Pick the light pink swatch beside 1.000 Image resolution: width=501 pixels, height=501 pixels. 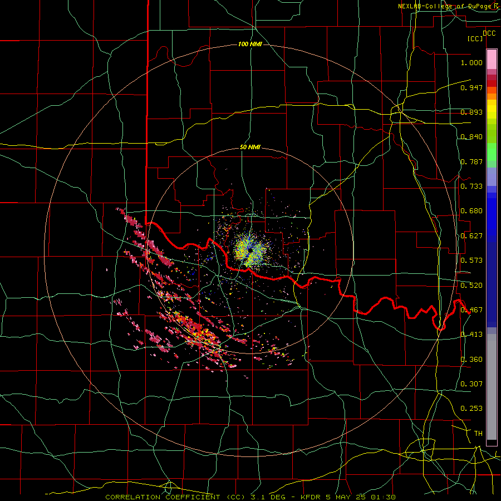tap(492, 60)
